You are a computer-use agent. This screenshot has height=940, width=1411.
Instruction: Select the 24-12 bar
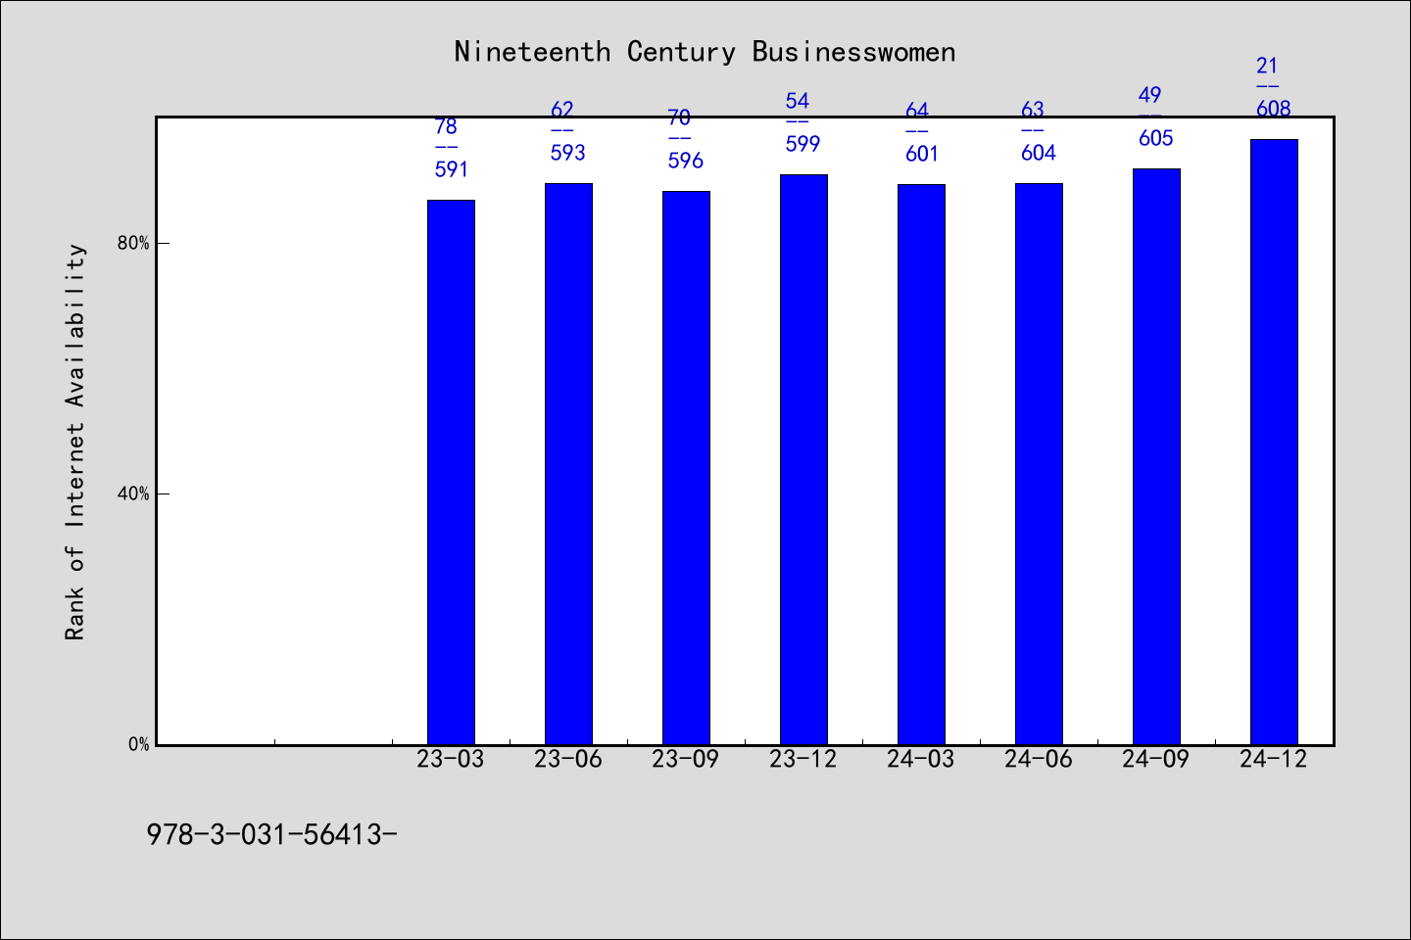1274,442
